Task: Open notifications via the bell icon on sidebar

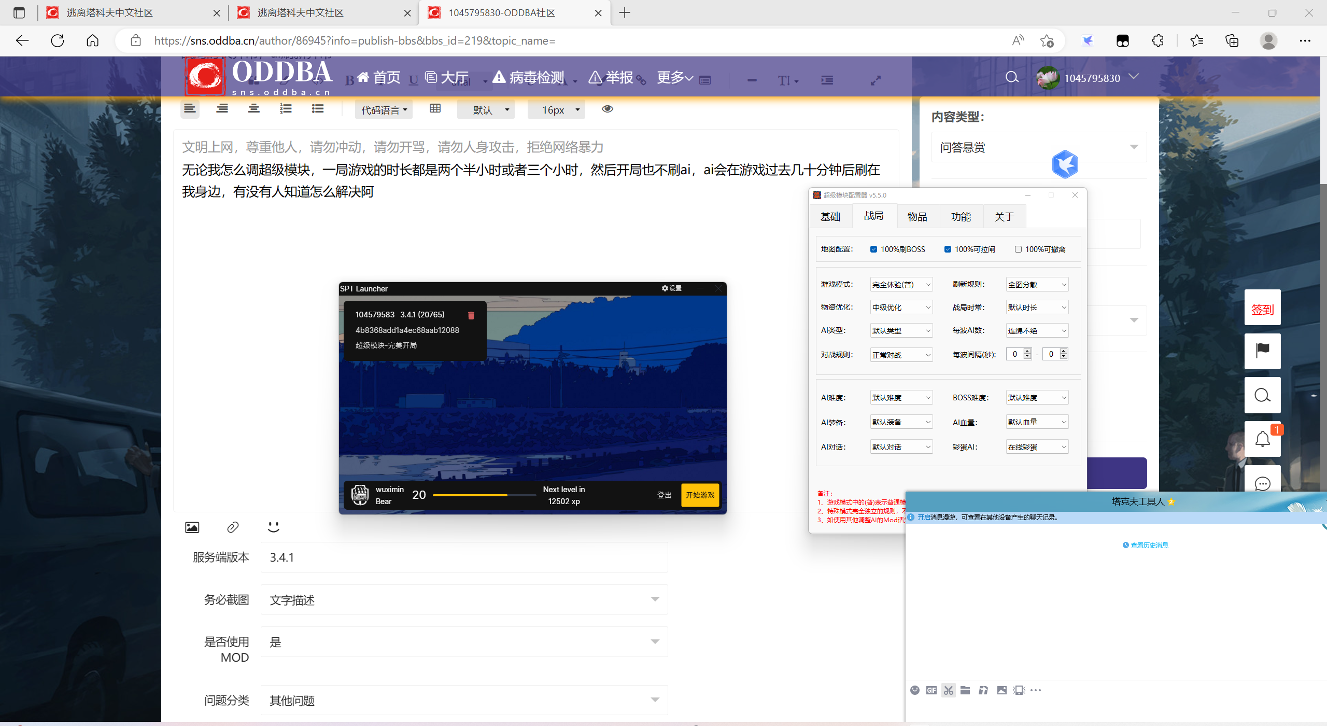Action: [1263, 438]
